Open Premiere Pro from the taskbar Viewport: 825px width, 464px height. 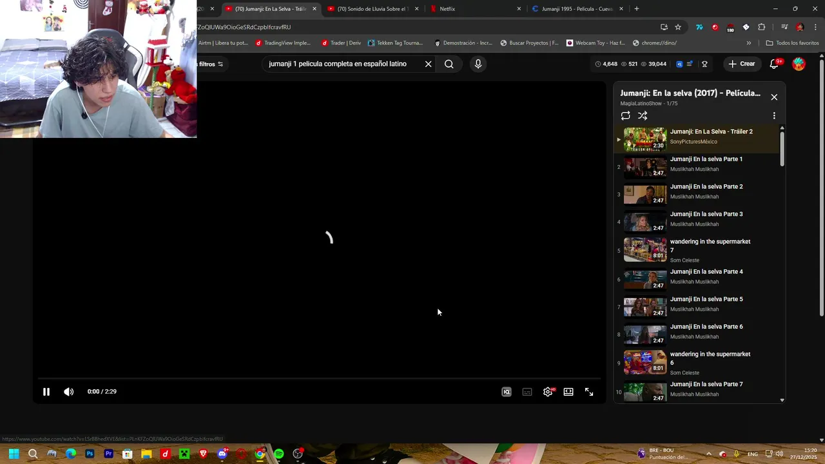coord(108,454)
